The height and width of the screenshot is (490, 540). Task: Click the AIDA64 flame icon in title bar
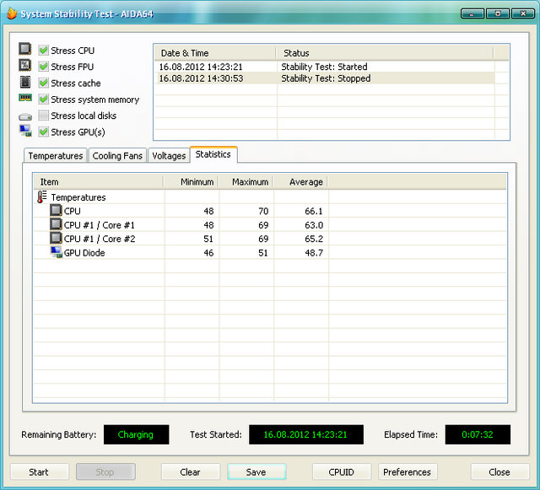(x=12, y=13)
